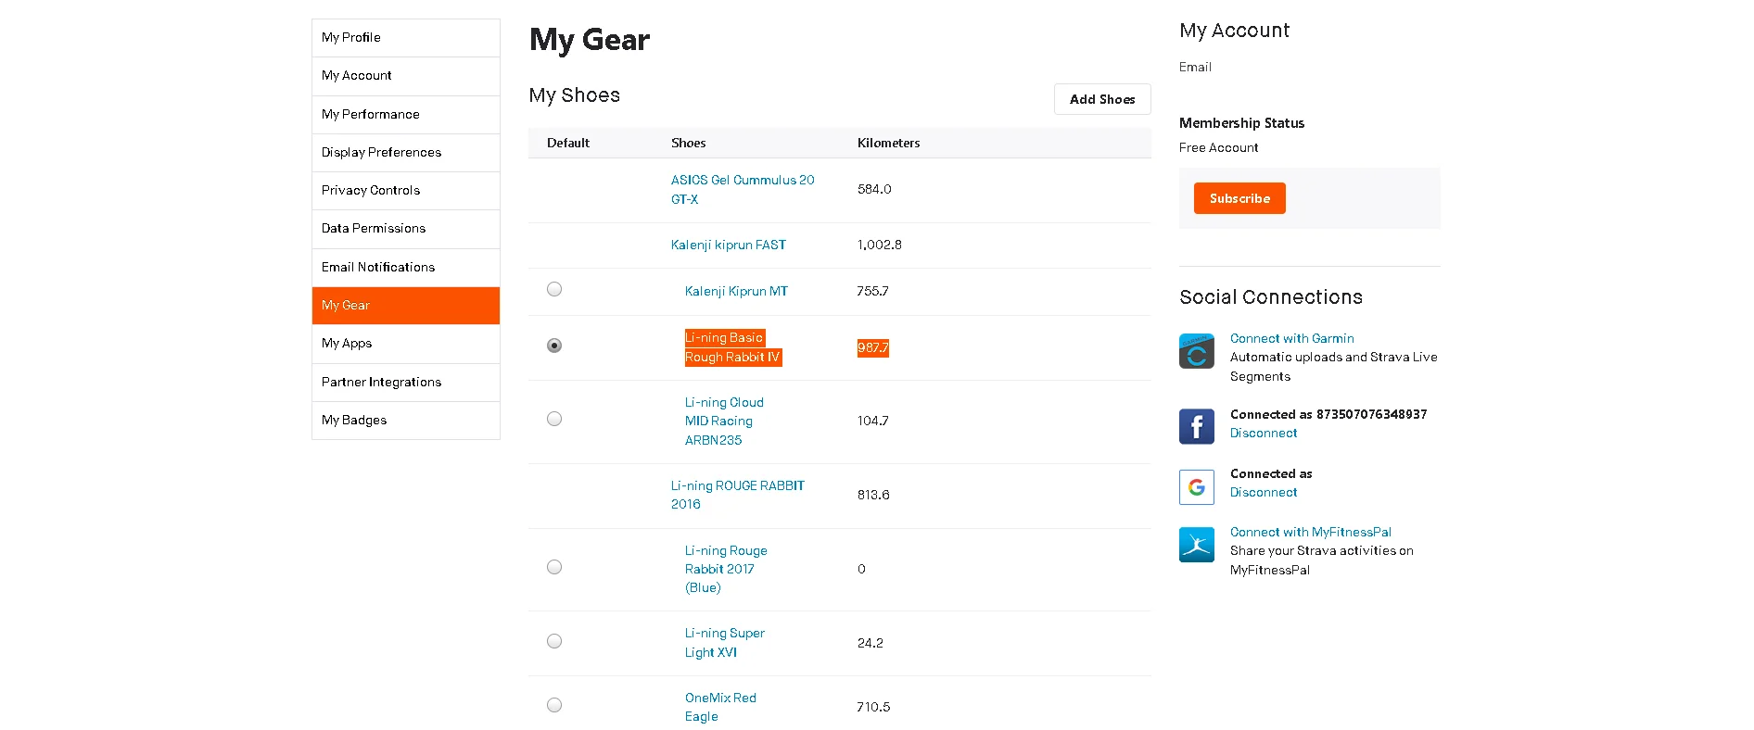Screen dimensions: 1754x730
Task: Click the Google icon in Social Connections
Action: (x=1196, y=486)
